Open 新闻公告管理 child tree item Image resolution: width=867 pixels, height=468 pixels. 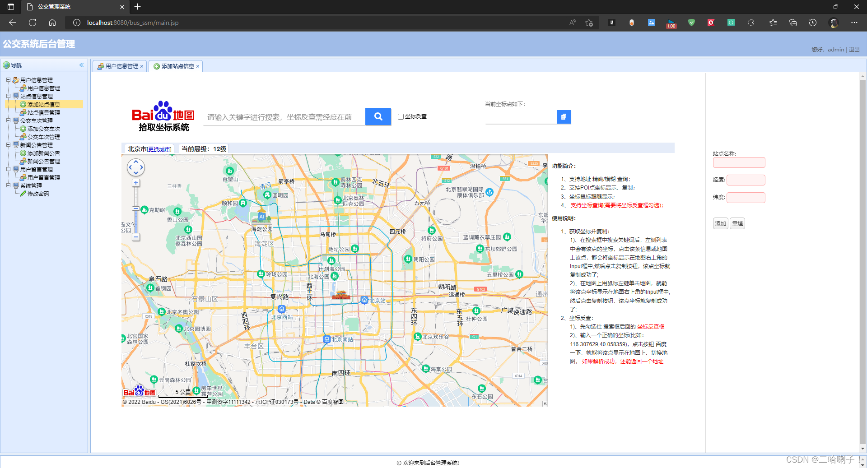pyautogui.click(x=43, y=161)
